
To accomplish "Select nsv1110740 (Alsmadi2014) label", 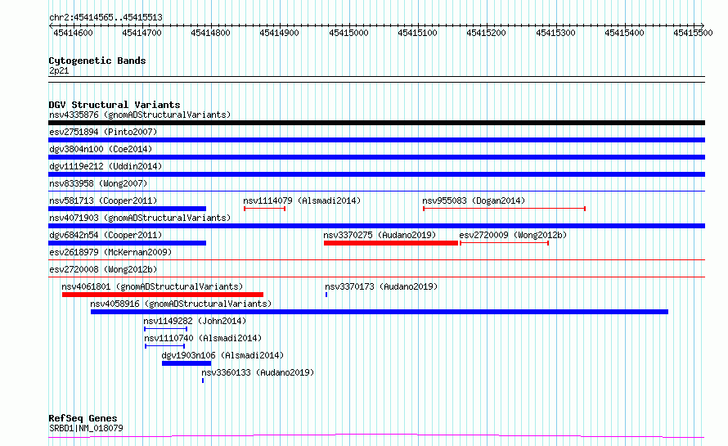I will pos(203,338).
